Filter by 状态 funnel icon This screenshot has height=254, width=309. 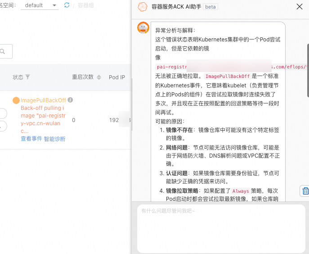pyautogui.click(x=28, y=77)
